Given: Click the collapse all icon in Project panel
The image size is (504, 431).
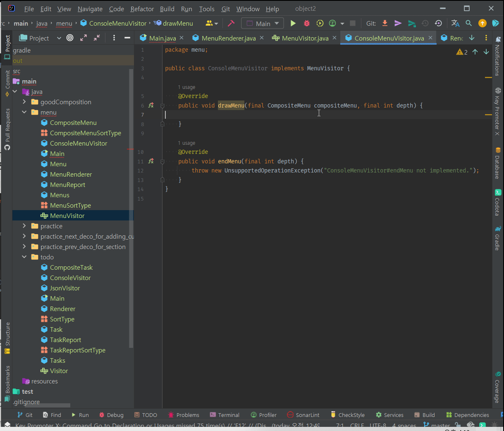Looking at the screenshot, I should [97, 38].
